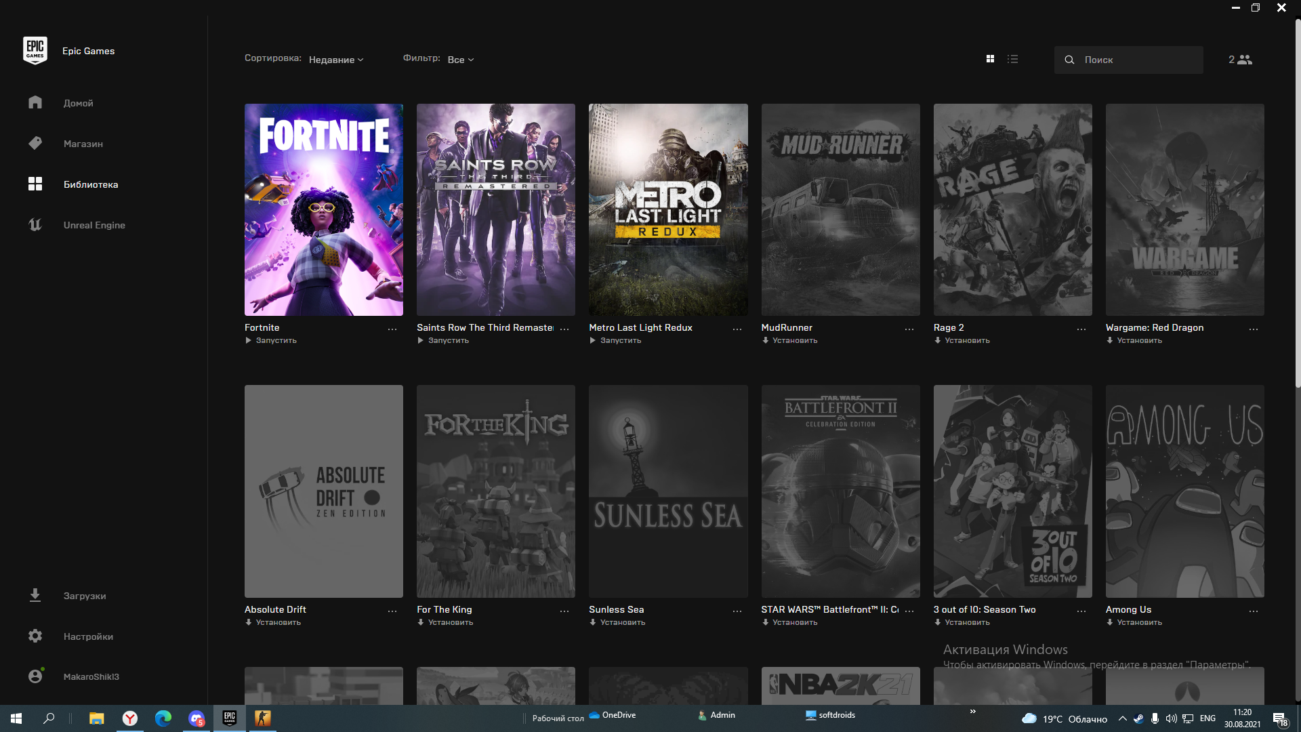Open the friends list icon

point(1244,60)
